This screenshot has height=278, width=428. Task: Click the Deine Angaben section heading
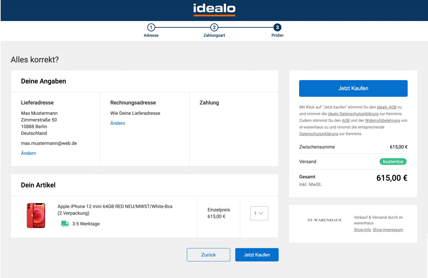click(43, 81)
